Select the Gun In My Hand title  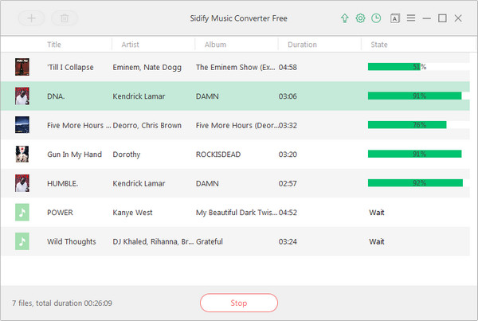pyautogui.click(x=74, y=155)
